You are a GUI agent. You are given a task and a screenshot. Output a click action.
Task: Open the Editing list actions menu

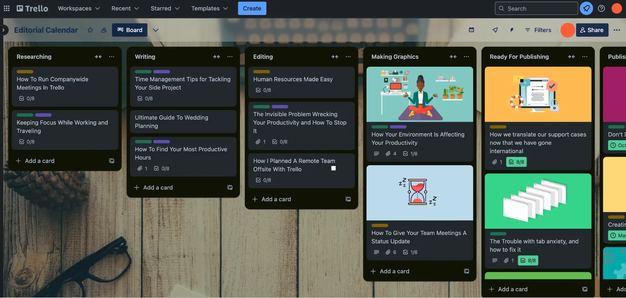(x=348, y=57)
